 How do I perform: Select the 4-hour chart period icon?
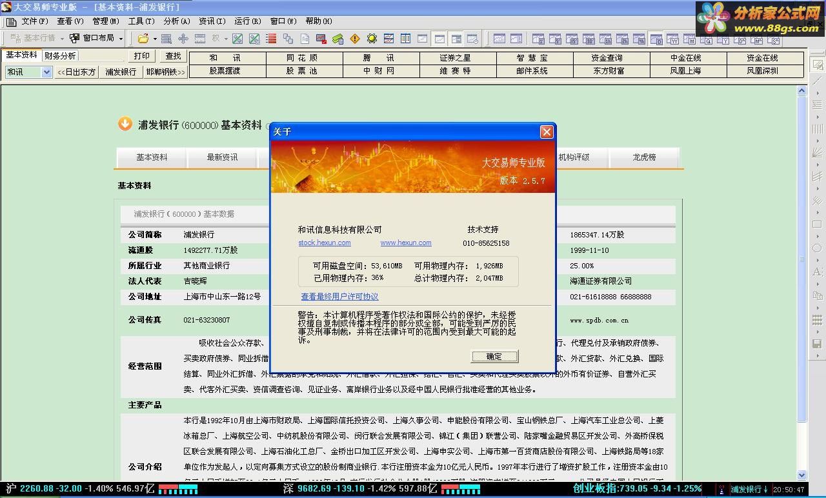(x=639, y=39)
